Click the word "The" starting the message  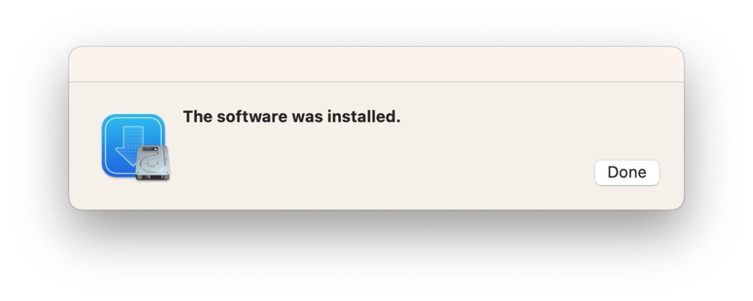coord(197,117)
